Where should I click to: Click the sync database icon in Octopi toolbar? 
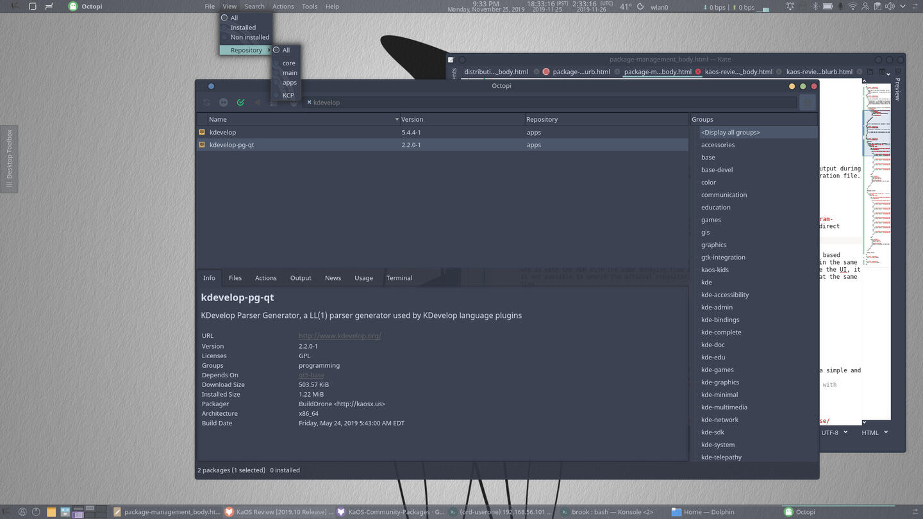coord(206,103)
